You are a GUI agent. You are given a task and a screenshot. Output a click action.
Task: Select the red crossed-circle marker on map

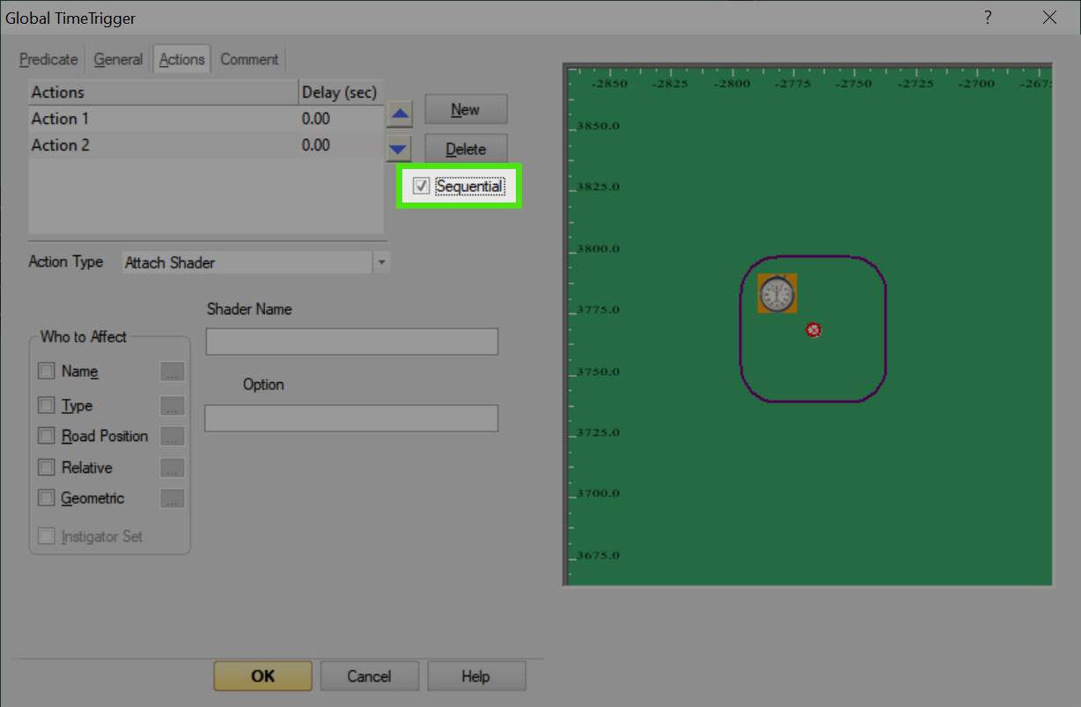813,330
